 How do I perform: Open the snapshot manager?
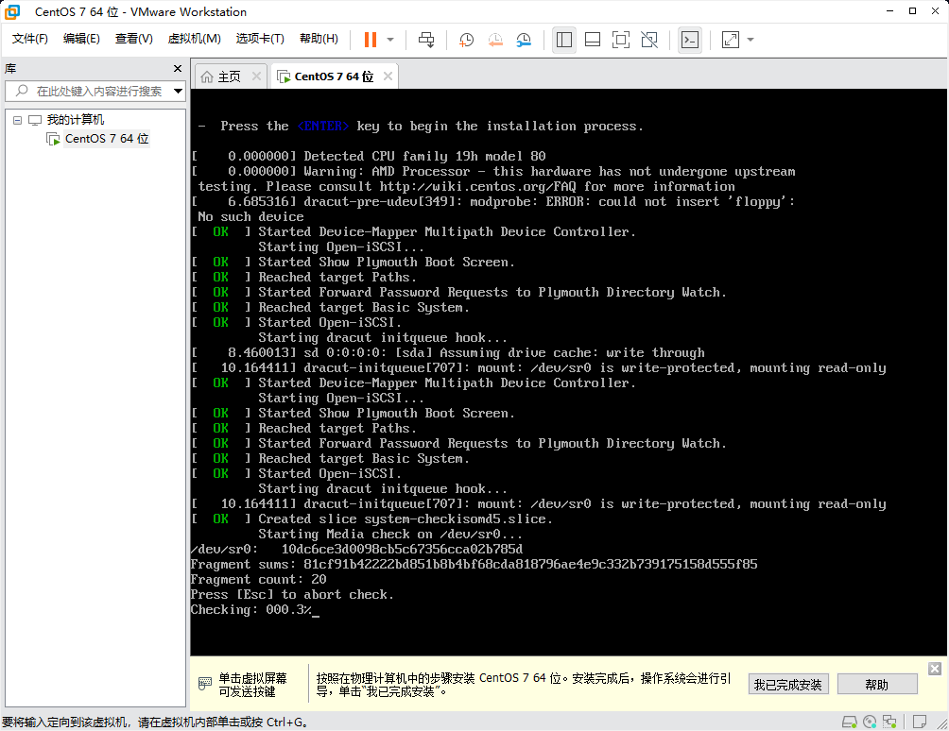[525, 40]
